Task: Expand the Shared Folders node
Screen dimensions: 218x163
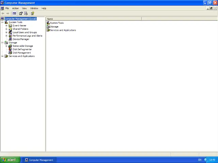Action: click(6, 29)
